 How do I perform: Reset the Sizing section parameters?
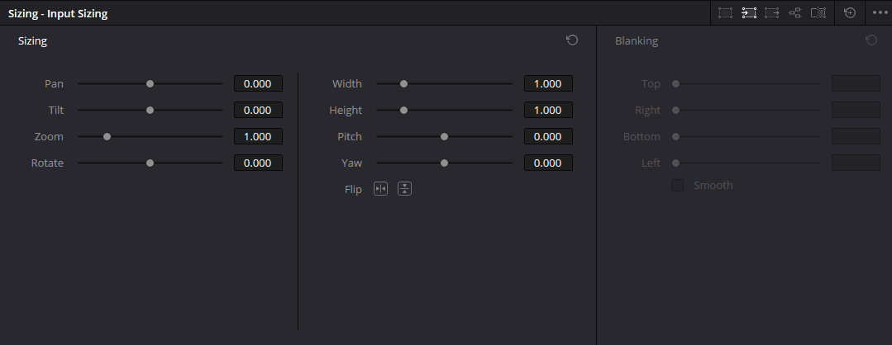572,40
